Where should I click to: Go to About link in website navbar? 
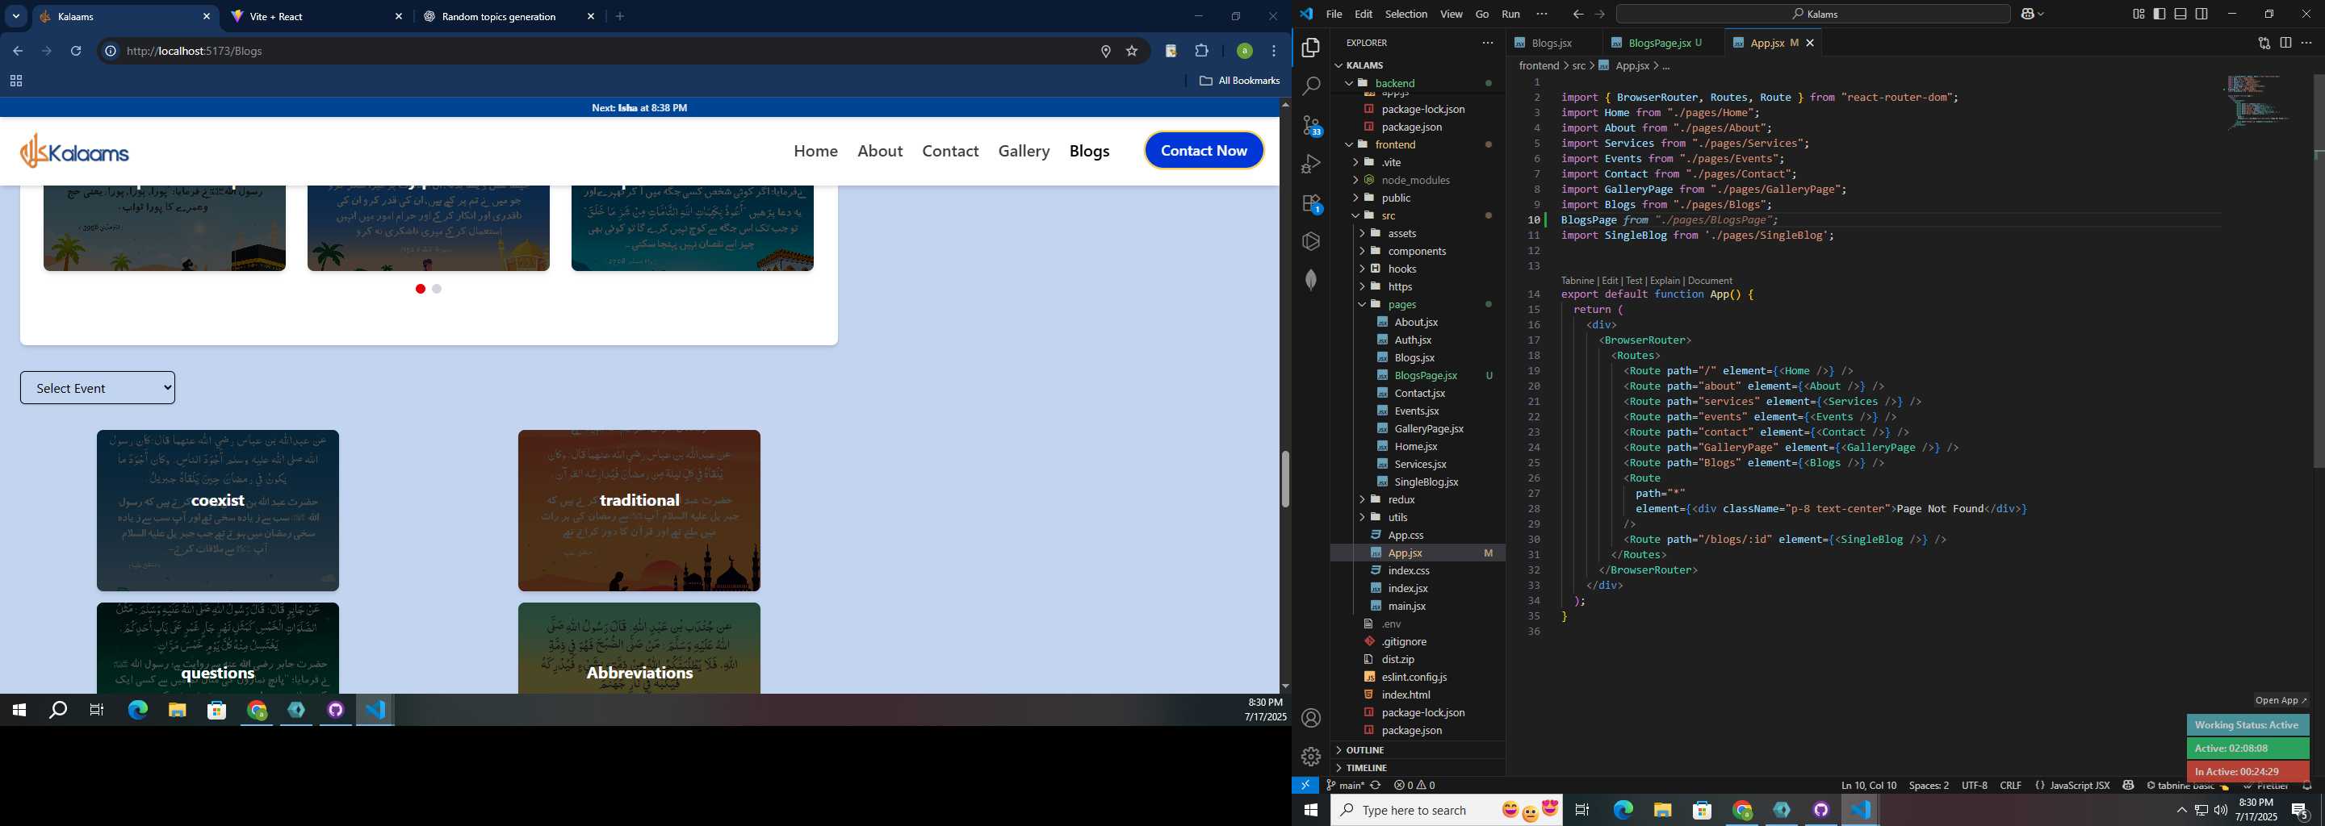click(x=880, y=151)
